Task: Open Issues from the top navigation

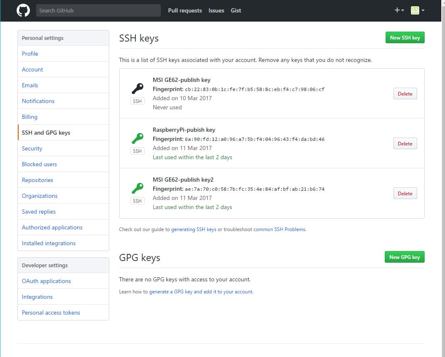Action: [x=216, y=10]
